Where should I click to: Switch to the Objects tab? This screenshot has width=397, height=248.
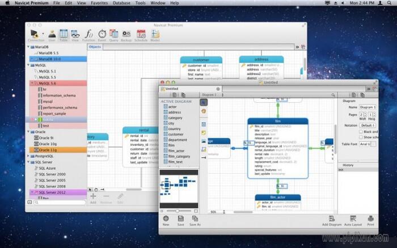click(95, 47)
